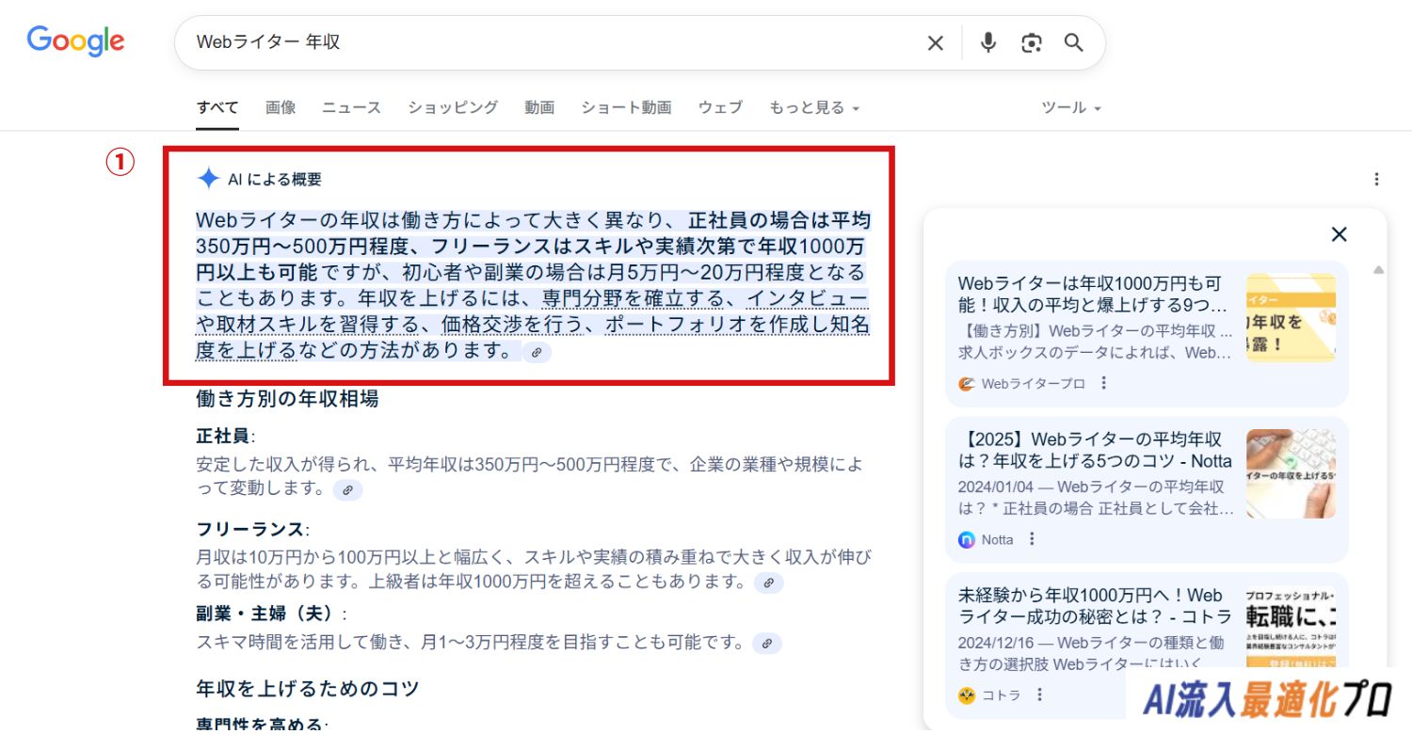The image size is (1412, 734).
Task: Open Google Lens image search
Action: 1032,43
